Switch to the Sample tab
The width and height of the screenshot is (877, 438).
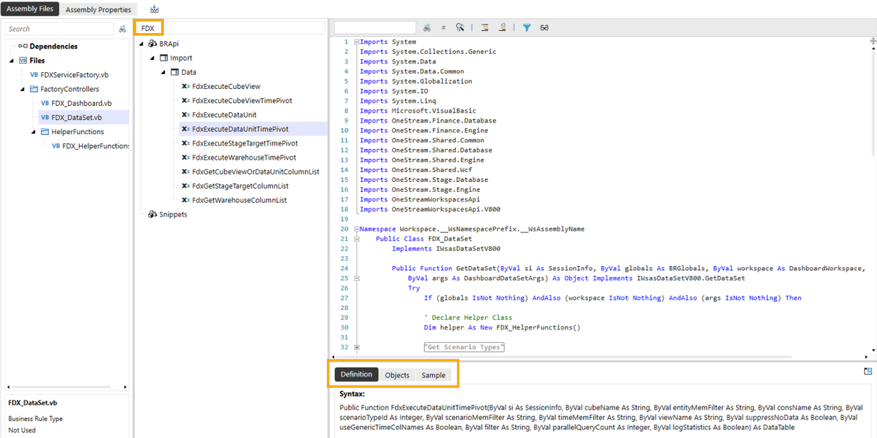[433, 375]
